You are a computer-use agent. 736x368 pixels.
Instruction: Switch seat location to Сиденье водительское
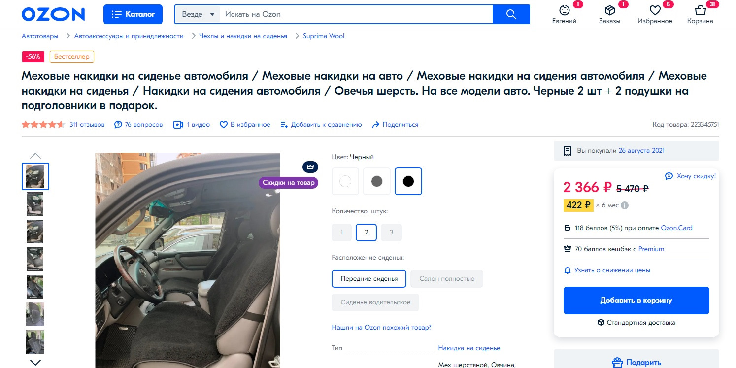pyautogui.click(x=375, y=302)
